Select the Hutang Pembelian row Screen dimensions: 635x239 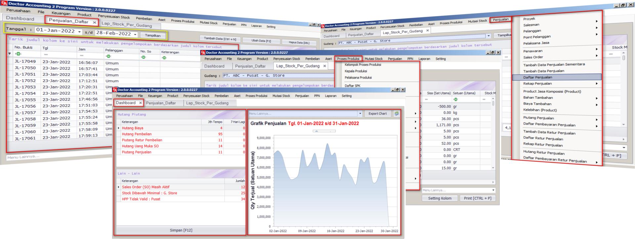pyautogui.click(x=181, y=134)
